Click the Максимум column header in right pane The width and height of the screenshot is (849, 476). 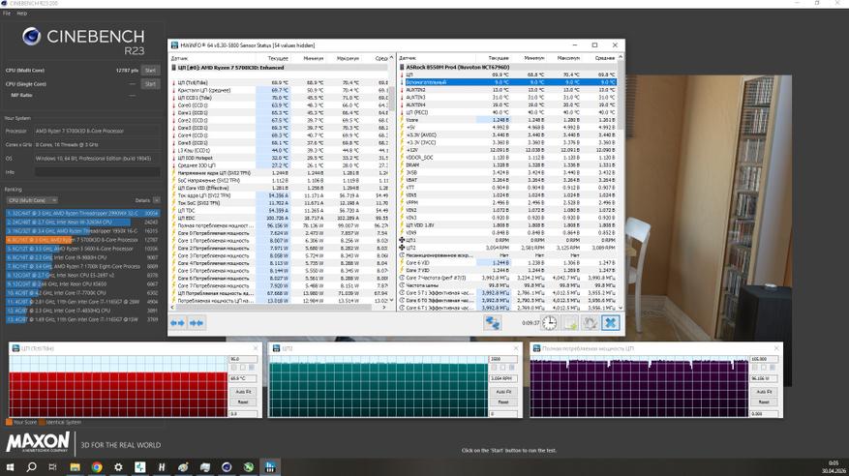pyautogui.click(x=568, y=58)
